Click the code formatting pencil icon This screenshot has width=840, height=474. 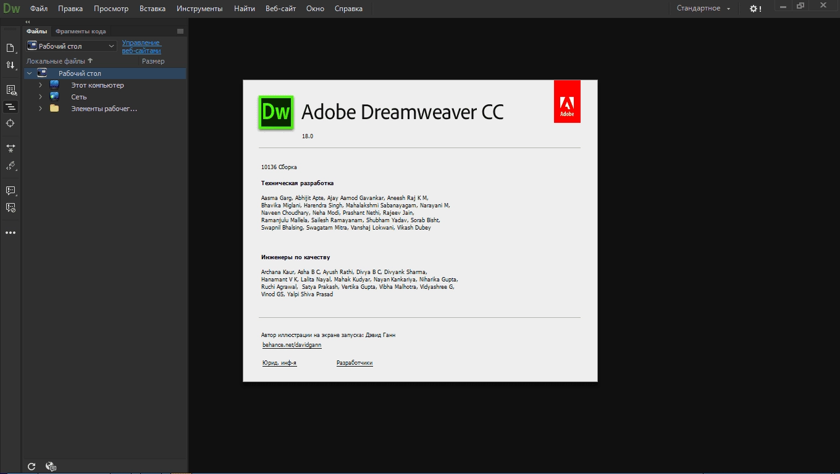click(10, 165)
